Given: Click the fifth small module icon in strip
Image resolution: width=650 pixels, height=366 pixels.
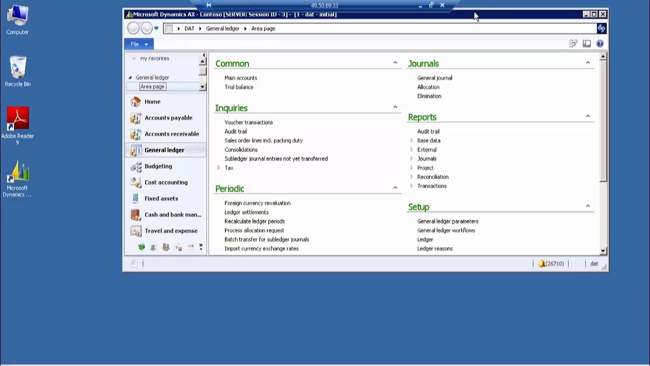Looking at the screenshot, I should point(191,247).
